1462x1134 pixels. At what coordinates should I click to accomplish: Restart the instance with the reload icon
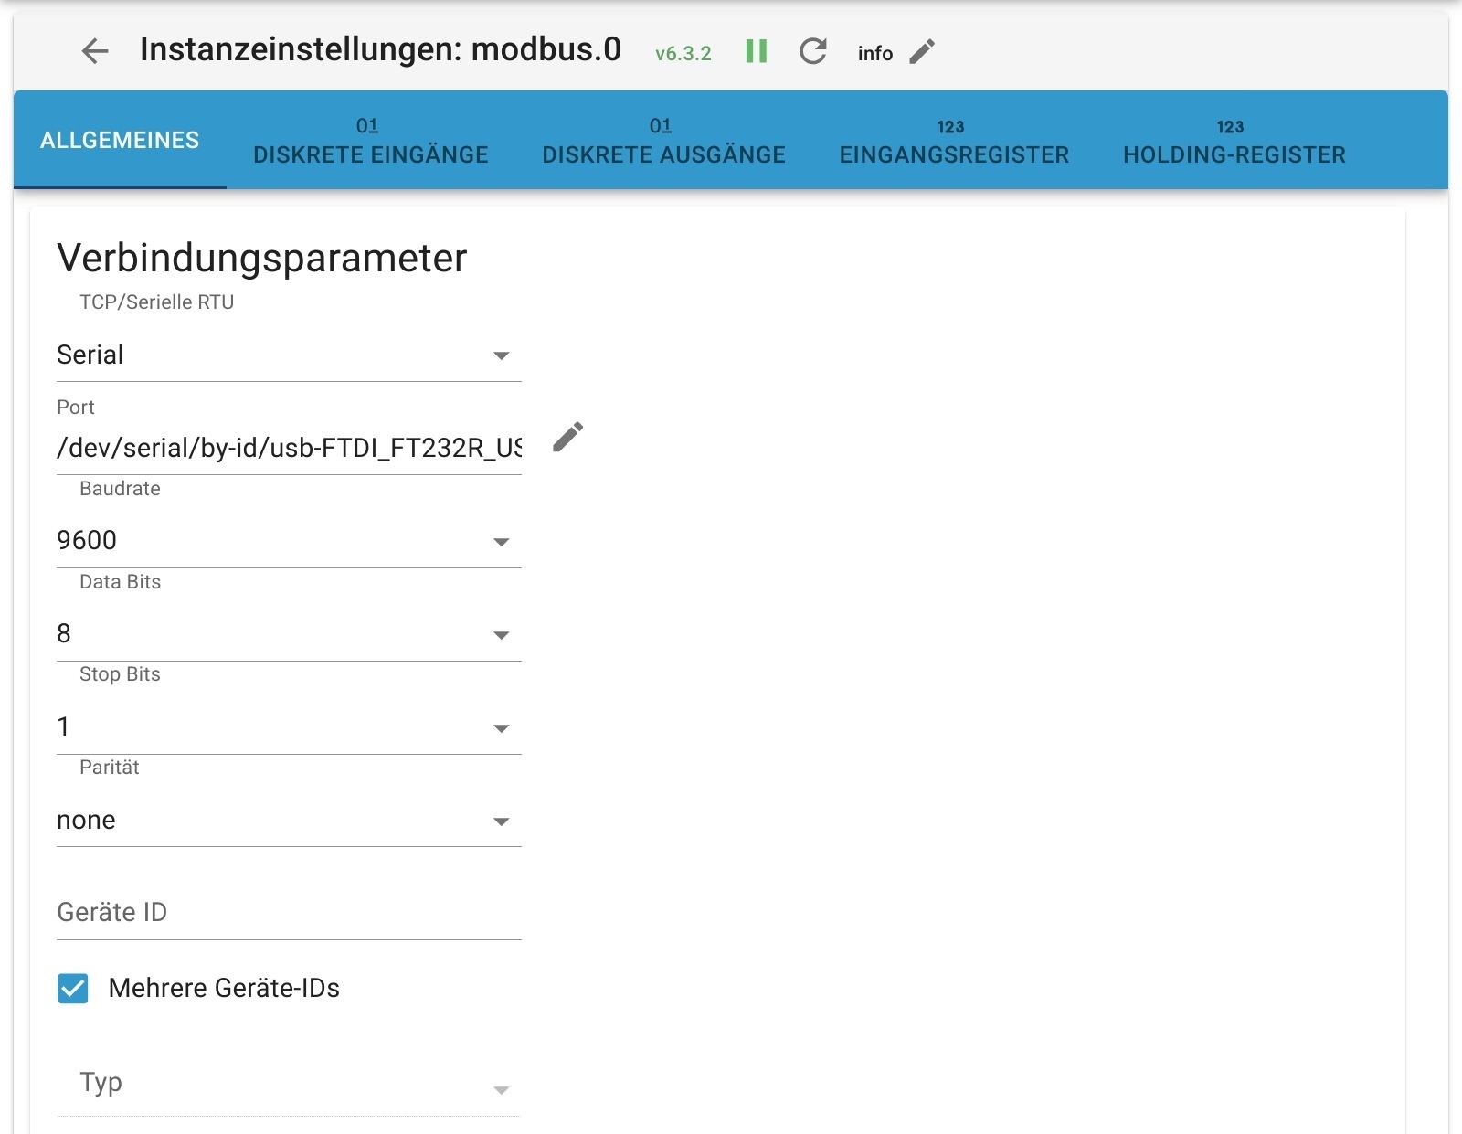(x=812, y=51)
